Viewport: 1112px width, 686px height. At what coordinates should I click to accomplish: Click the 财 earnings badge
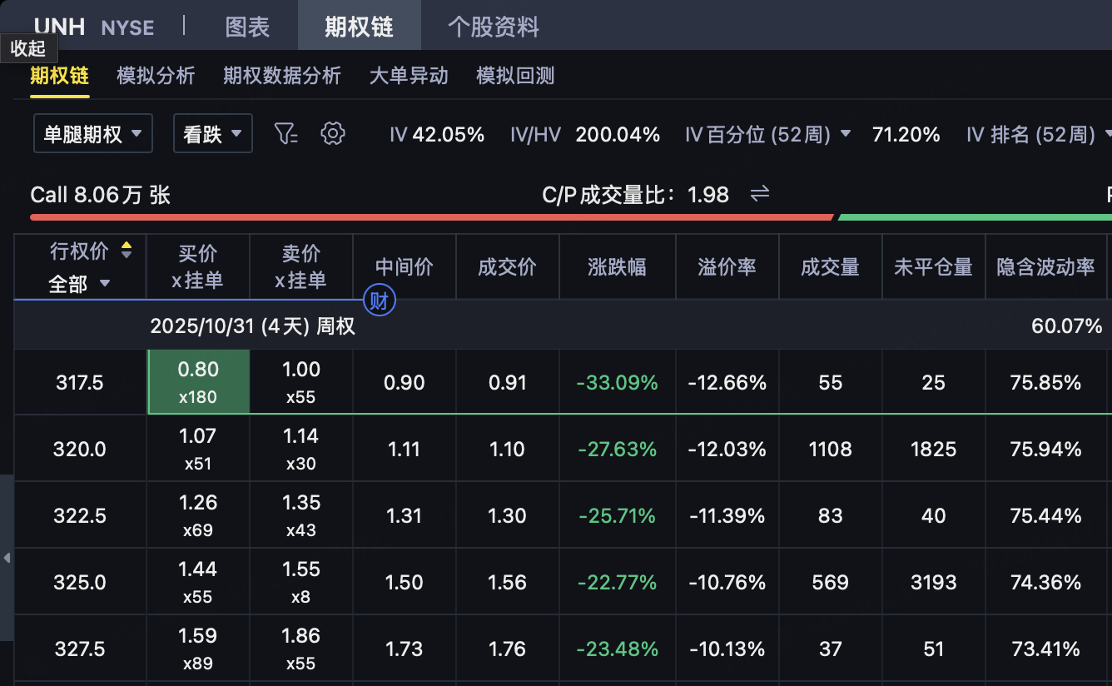[x=380, y=301]
